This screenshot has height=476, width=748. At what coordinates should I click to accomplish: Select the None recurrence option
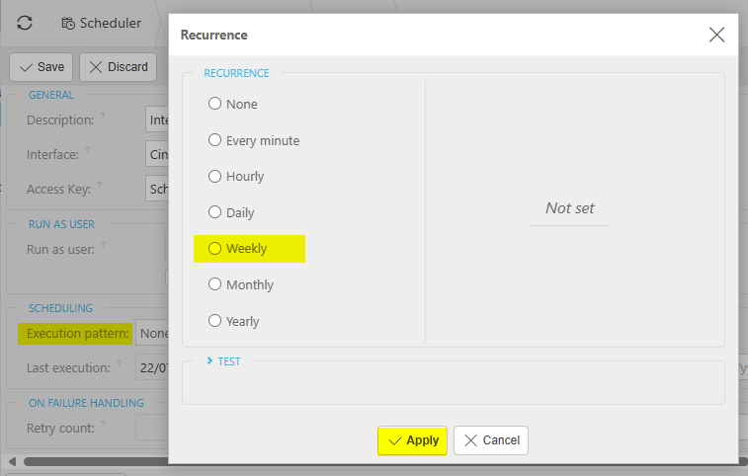point(214,104)
